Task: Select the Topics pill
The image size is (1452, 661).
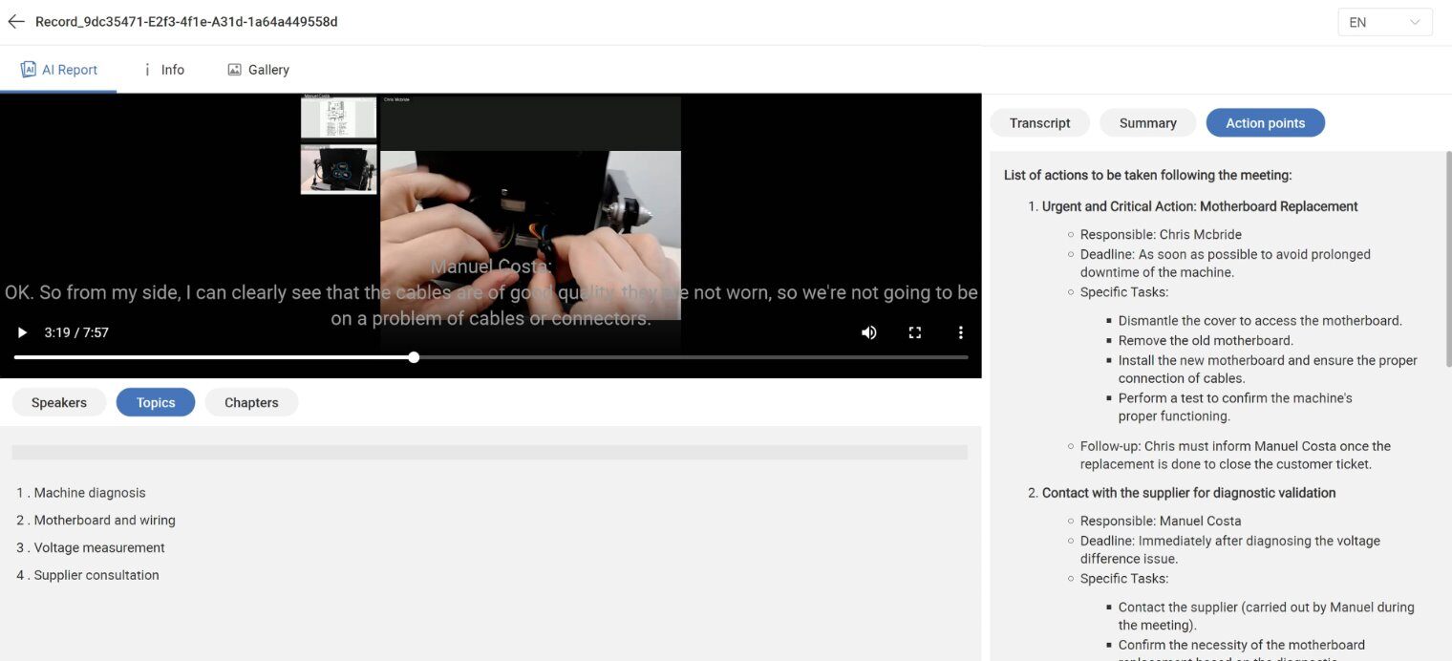Action: click(156, 402)
